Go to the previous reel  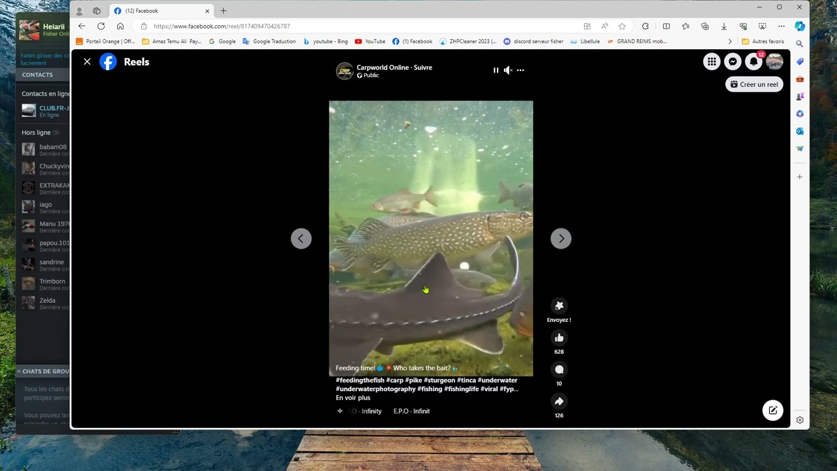pyautogui.click(x=301, y=239)
